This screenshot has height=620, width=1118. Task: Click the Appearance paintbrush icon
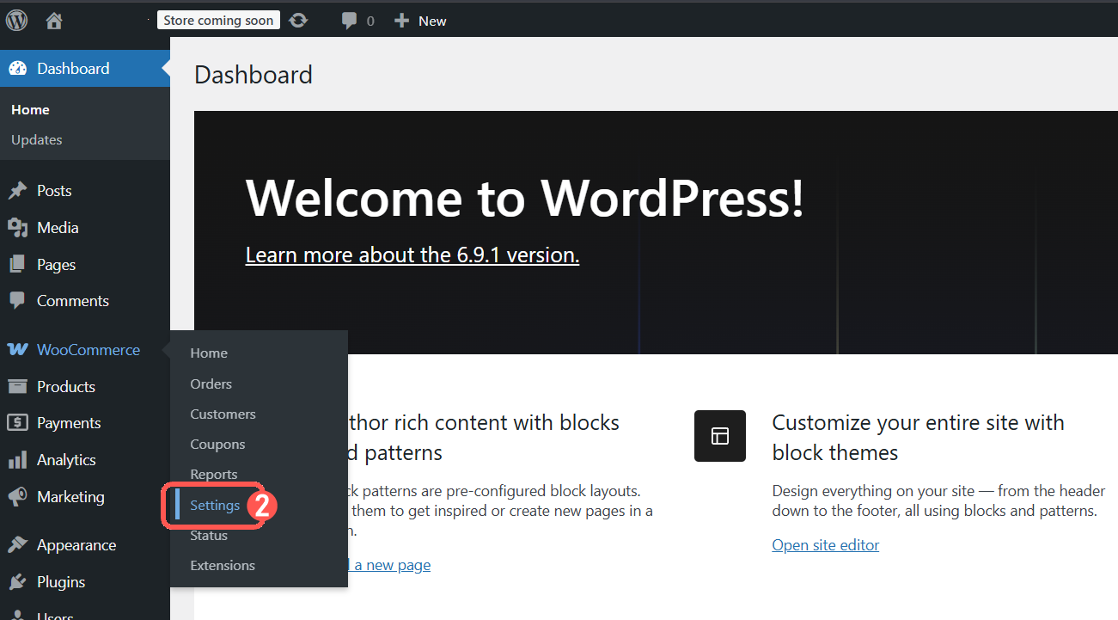(18, 545)
